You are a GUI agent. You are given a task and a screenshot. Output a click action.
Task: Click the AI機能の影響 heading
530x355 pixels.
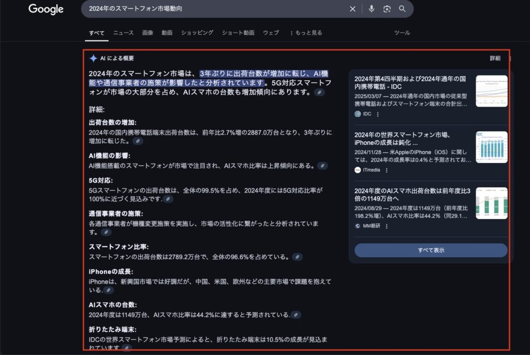coord(110,156)
